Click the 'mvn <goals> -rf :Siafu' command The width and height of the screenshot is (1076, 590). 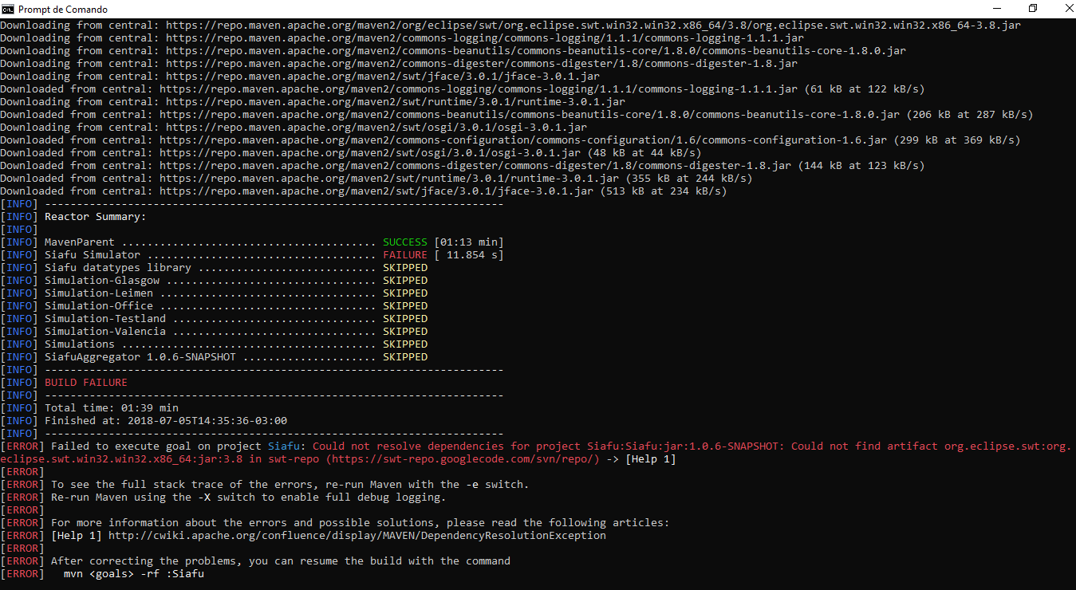coord(134,574)
